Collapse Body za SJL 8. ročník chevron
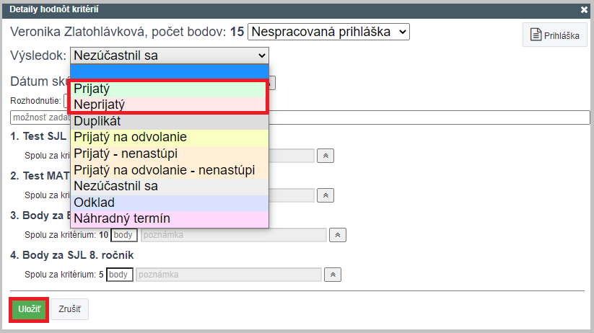This screenshot has height=333, width=594. click(333, 275)
